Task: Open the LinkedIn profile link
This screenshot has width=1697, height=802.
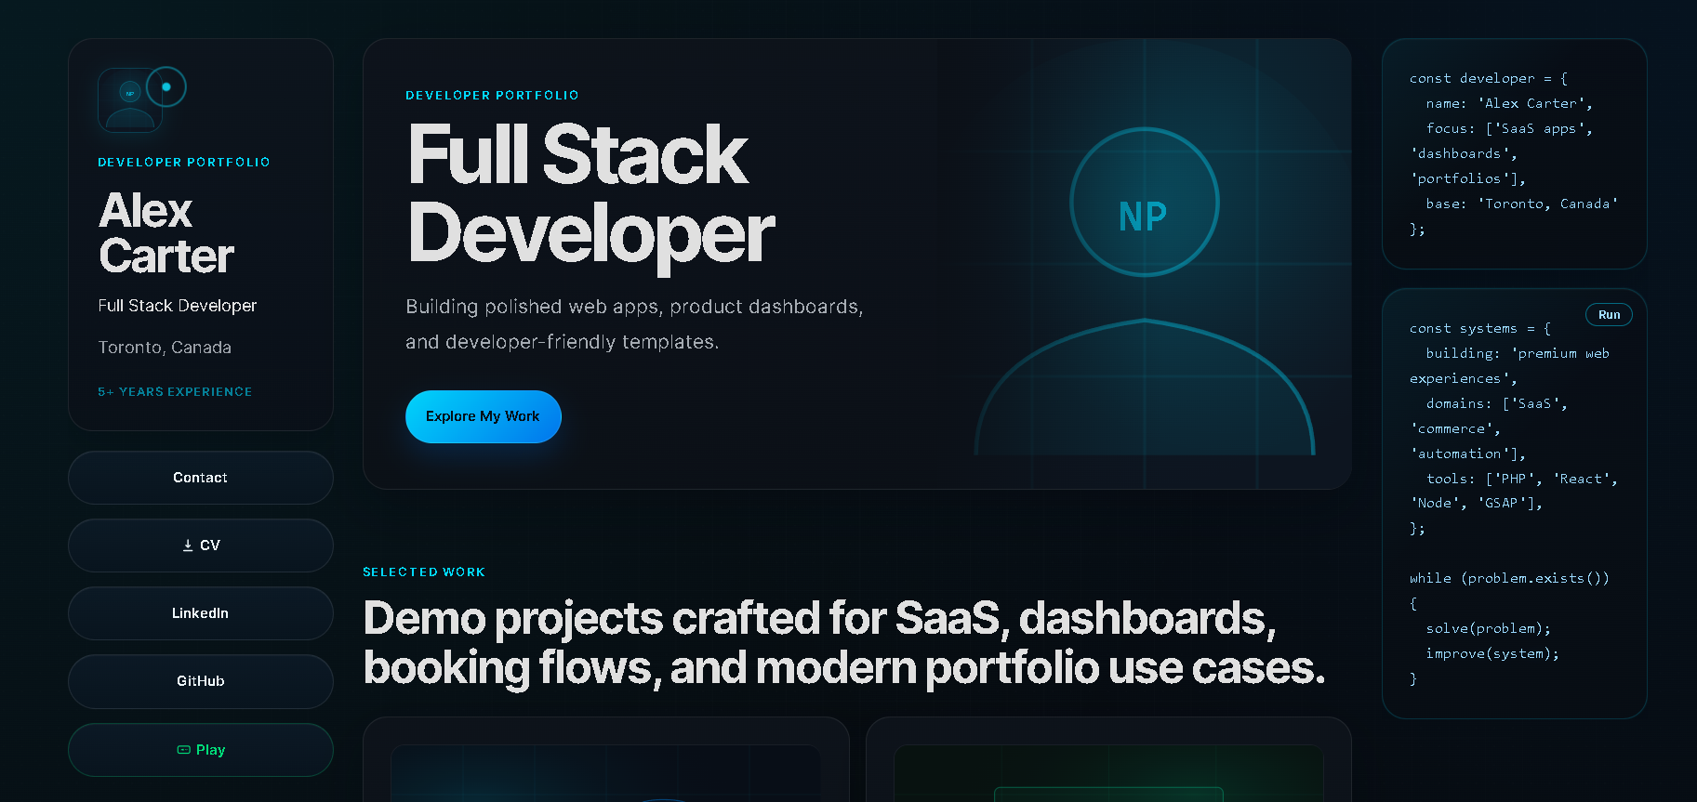Action: (x=200, y=613)
